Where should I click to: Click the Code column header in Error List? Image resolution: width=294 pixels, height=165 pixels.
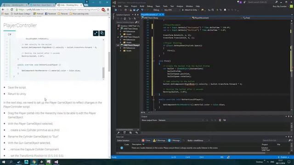tap(127, 144)
